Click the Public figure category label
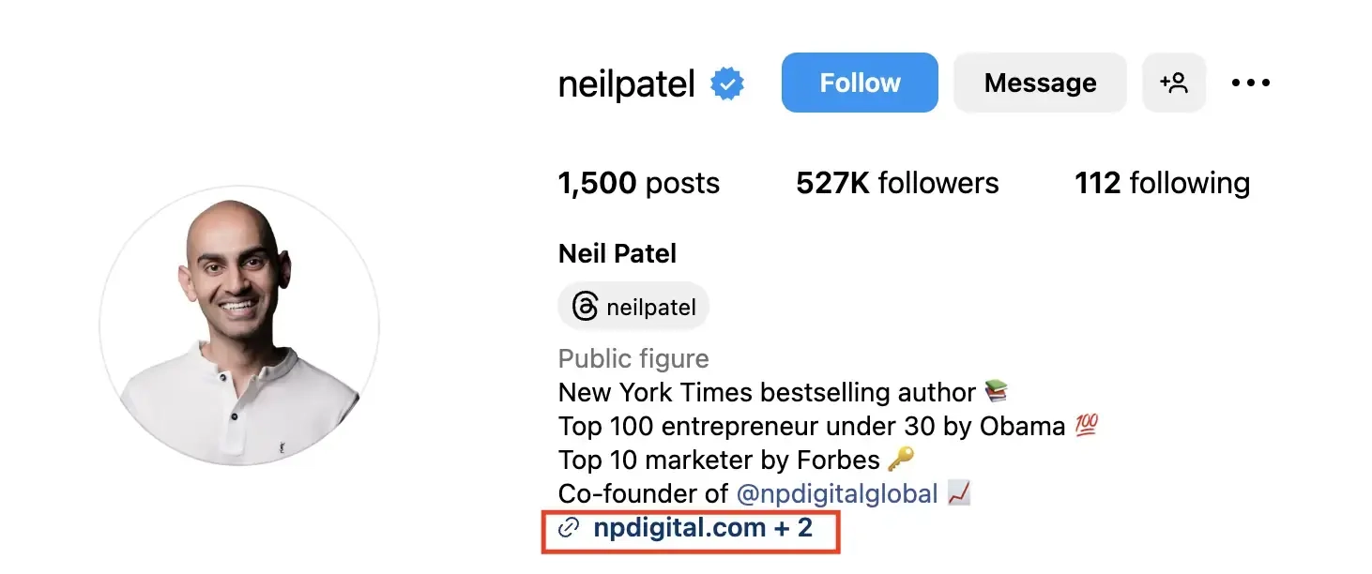The image size is (1372, 574). (x=633, y=358)
